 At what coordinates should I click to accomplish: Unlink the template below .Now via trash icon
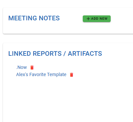[72, 75]
